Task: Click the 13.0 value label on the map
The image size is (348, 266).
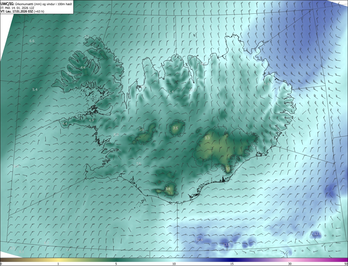Action: tap(318, 234)
